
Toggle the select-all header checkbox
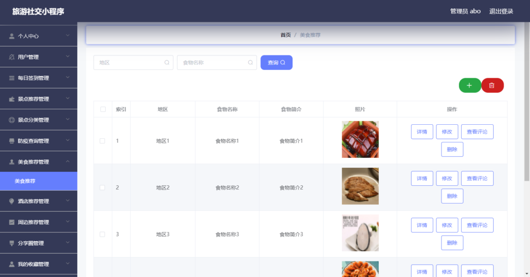point(103,109)
